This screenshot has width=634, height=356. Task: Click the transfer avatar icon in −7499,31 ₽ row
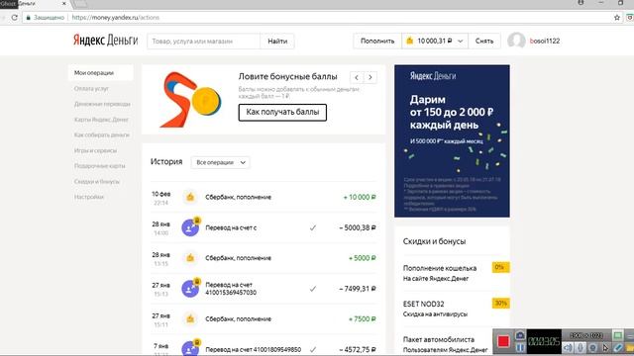[190, 289]
